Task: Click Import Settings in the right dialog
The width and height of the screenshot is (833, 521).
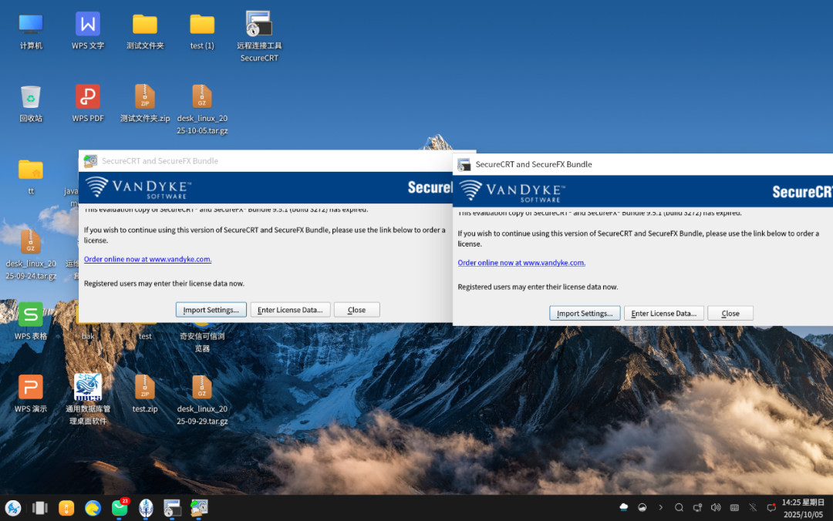Action: 585,314
